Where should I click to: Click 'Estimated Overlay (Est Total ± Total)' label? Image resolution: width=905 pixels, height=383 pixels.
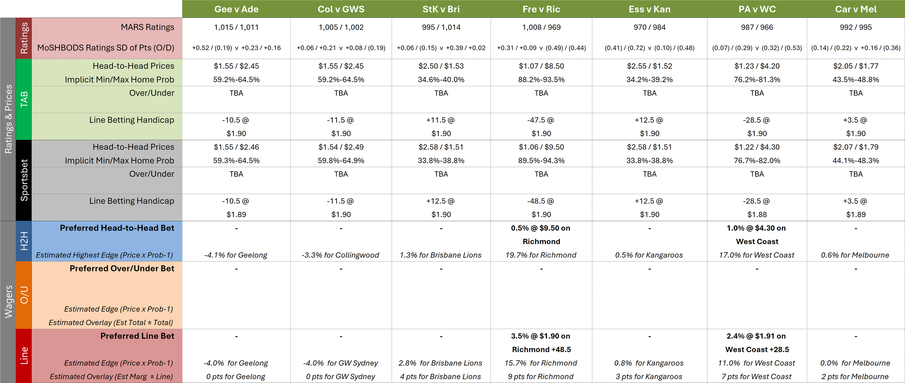click(x=111, y=323)
